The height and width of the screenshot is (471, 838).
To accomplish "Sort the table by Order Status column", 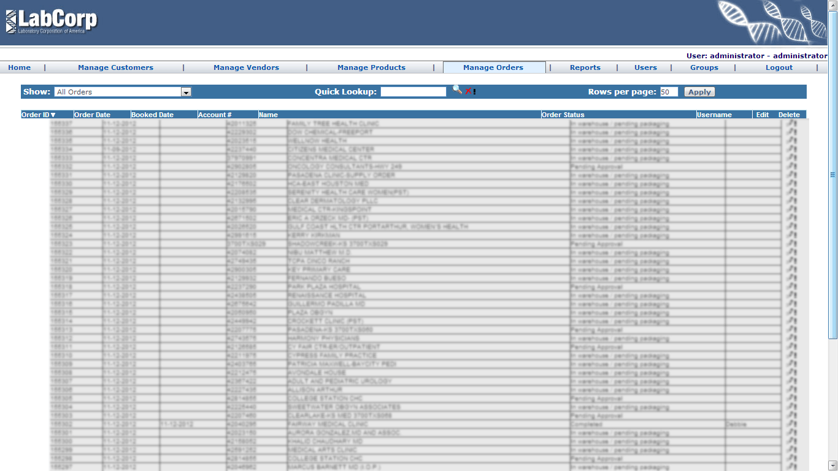I will coord(563,115).
